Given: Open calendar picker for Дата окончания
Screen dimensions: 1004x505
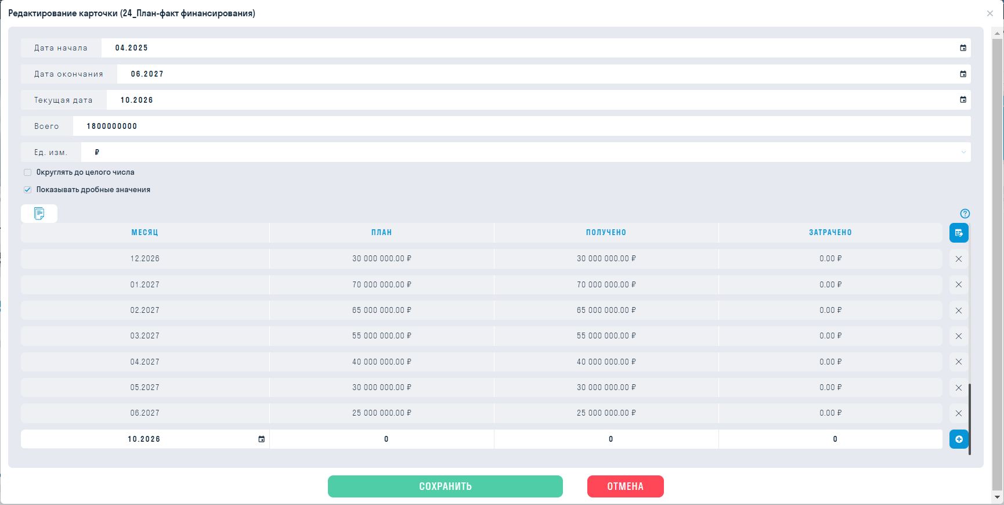Looking at the screenshot, I should click(x=963, y=74).
